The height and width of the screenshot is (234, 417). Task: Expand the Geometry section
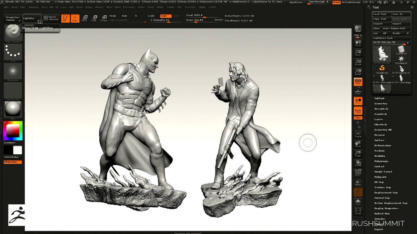(x=381, y=103)
